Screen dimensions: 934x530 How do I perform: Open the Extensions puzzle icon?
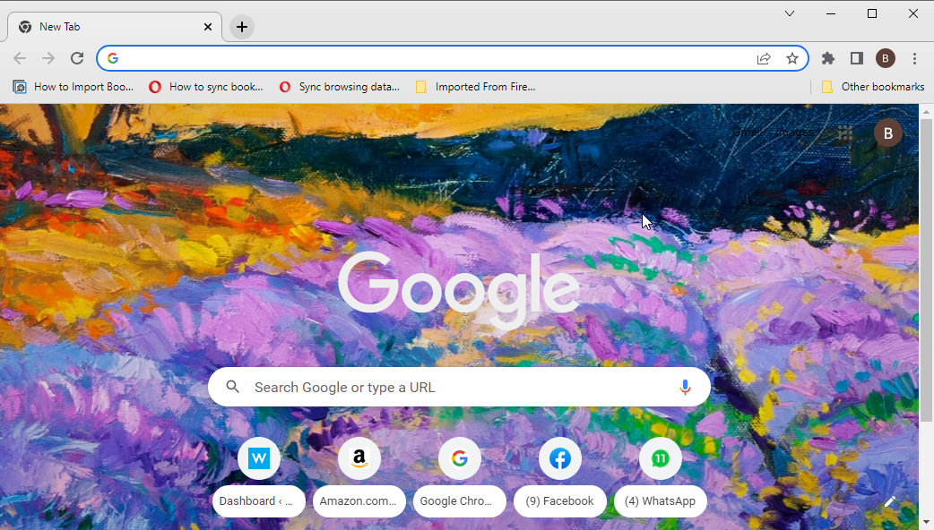[828, 58]
